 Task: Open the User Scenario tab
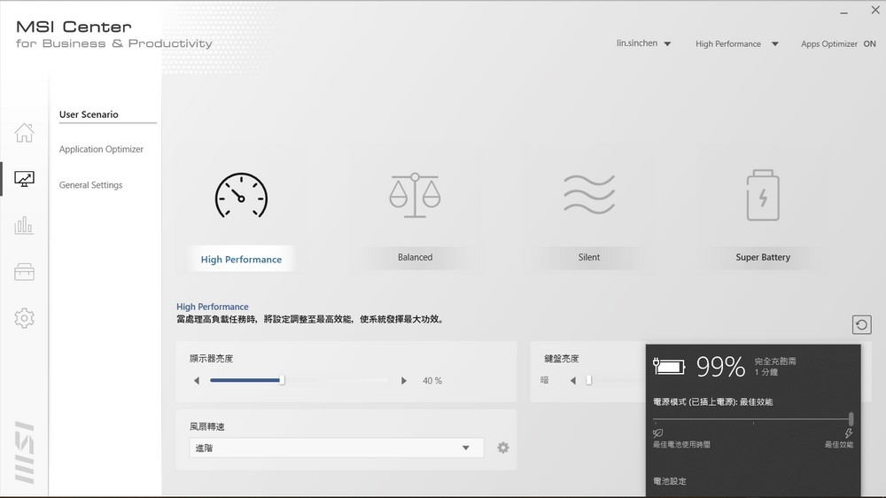click(x=89, y=114)
